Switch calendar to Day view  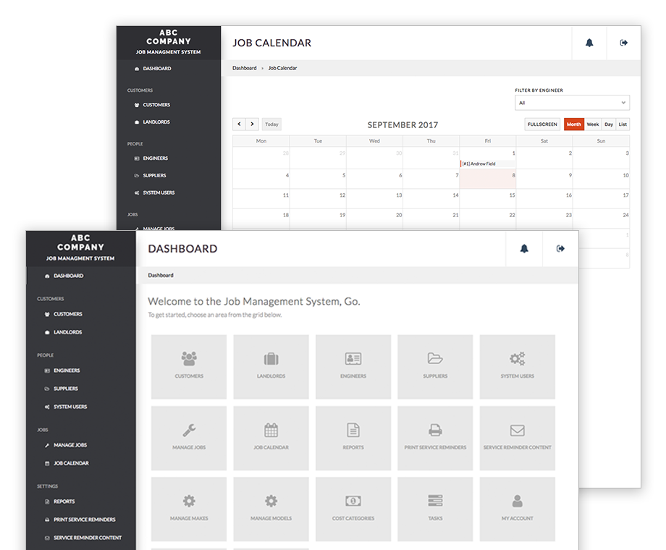tap(609, 124)
